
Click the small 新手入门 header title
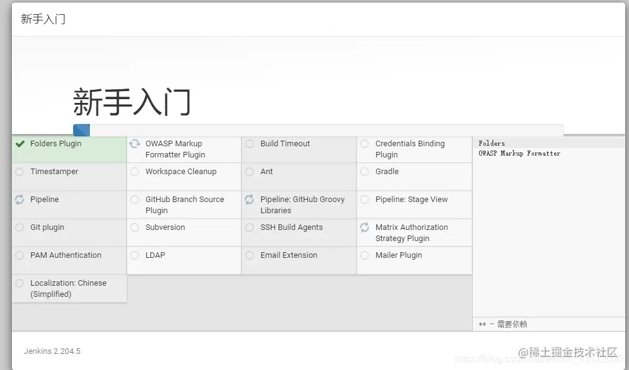pyautogui.click(x=43, y=19)
